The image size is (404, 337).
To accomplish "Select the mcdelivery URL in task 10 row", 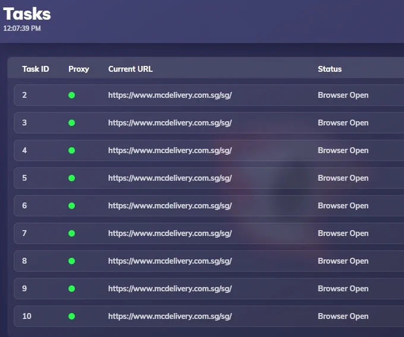I will click(x=170, y=316).
